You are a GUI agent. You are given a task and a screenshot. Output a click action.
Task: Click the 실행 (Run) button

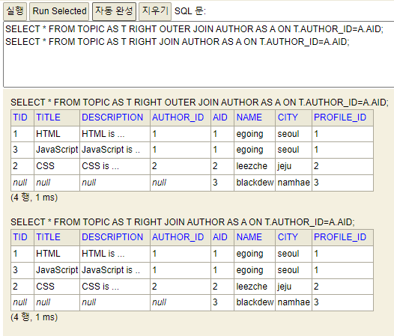click(15, 11)
